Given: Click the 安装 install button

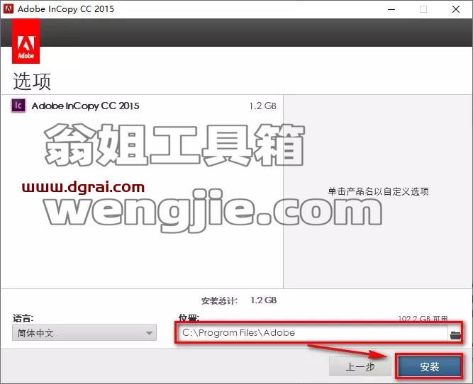Looking at the screenshot, I should pyautogui.click(x=429, y=366).
